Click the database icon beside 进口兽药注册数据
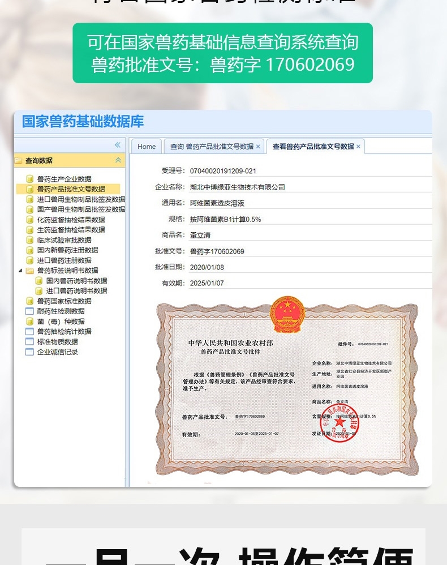The width and height of the screenshot is (447, 565). click(x=30, y=260)
